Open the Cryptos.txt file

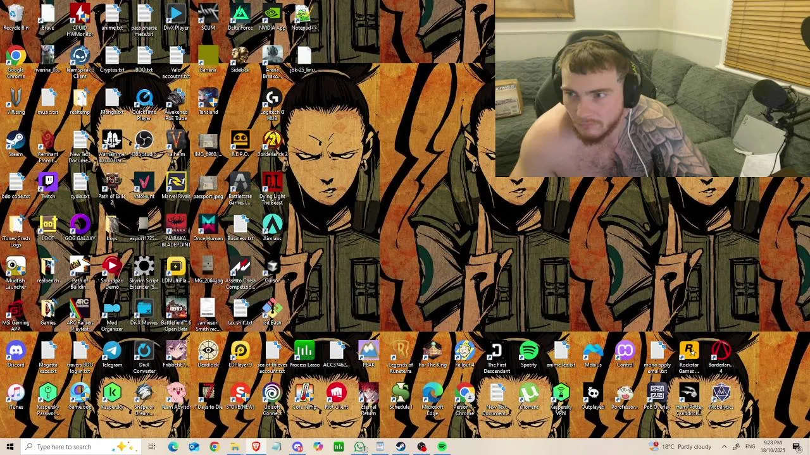pos(112,60)
